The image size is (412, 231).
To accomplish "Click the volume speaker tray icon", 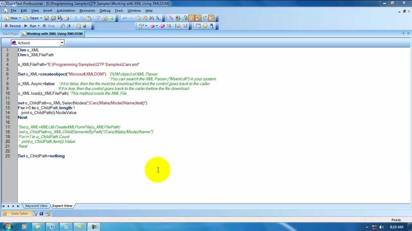I will coord(382,227).
